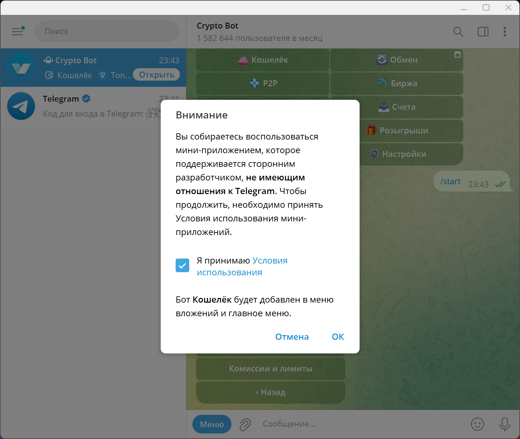Click the Розыгрыши bot keyboard button
520x439 pixels.
click(411, 131)
